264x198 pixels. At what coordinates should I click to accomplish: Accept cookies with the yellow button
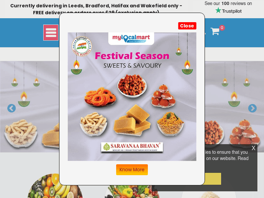click(213, 179)
